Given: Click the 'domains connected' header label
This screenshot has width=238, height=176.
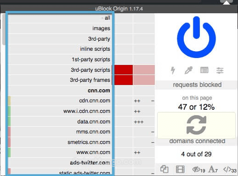Looking at the screenshot, I should [197, 141].
